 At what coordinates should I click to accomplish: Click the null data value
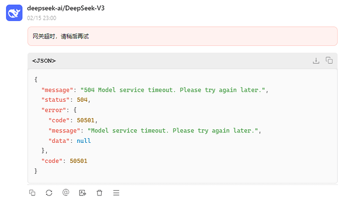(84, 141)
